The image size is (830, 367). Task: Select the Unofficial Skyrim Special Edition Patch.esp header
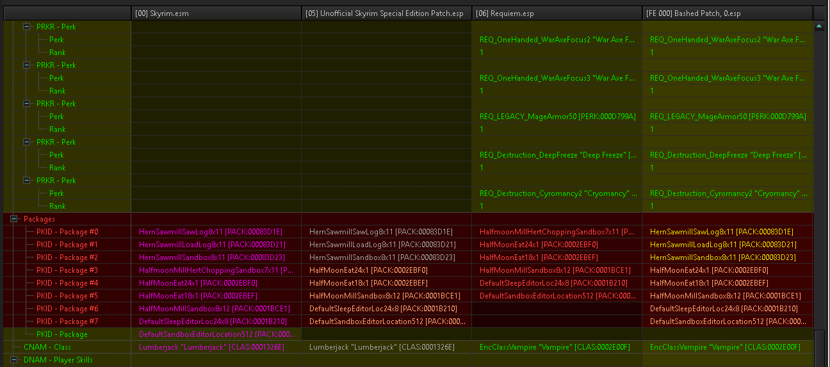[387, 13]
